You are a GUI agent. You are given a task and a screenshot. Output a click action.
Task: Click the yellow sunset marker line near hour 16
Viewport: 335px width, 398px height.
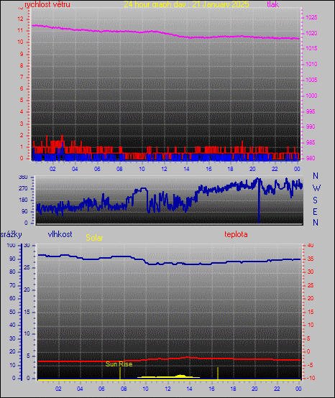(218, 374)
